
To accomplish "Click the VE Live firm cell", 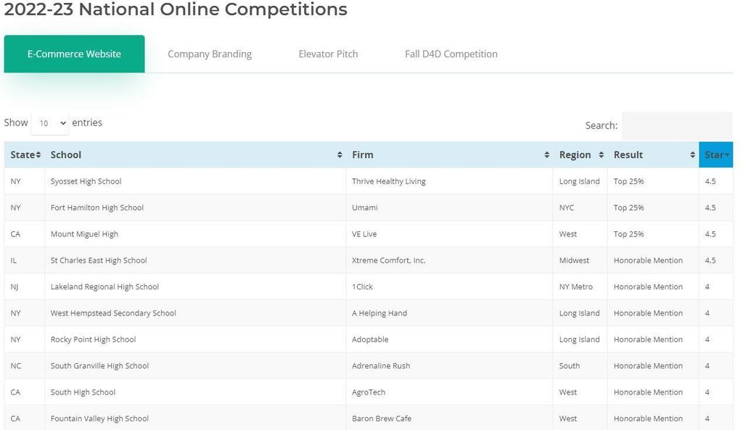I will 449,234.
